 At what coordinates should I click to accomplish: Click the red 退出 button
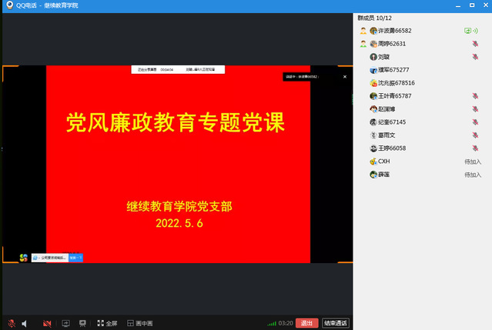[307, 323]
